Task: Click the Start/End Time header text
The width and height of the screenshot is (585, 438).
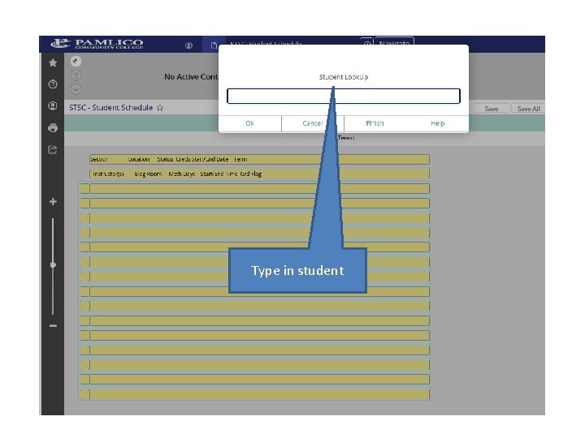Action: pos(219,174)
